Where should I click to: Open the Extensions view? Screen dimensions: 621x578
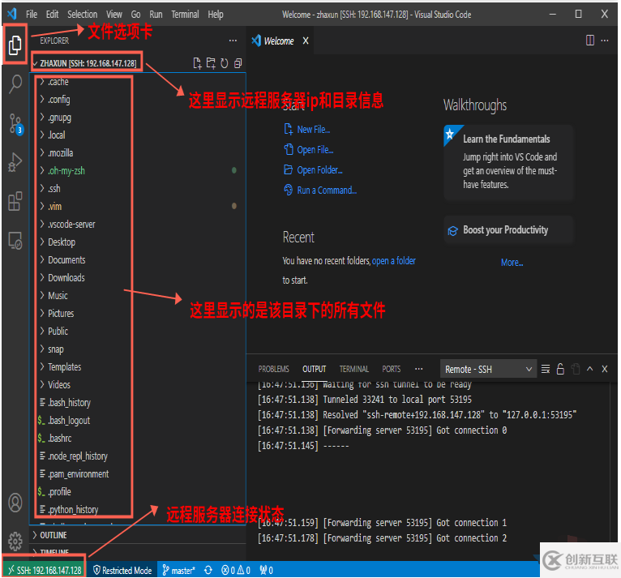[15, 201]
